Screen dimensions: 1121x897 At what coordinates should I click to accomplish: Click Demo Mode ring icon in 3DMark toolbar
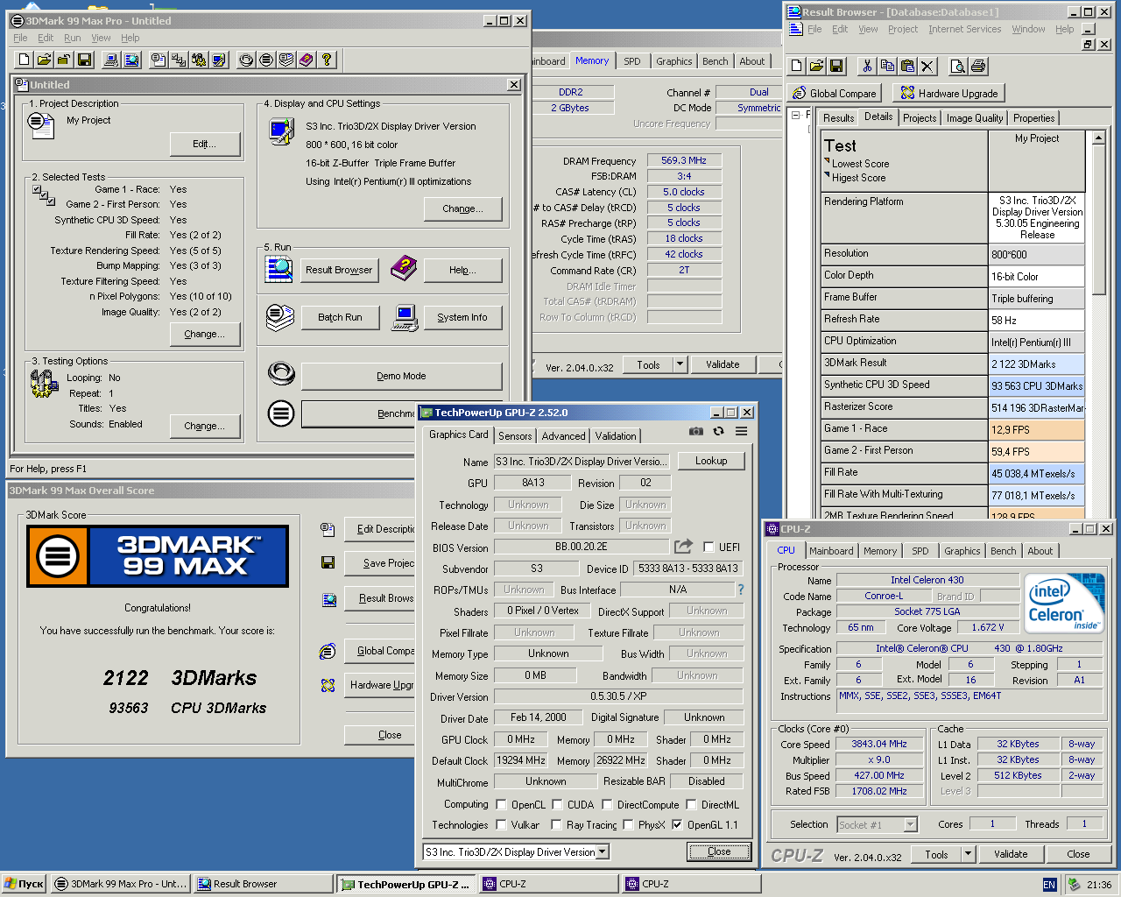coord(246,60)
